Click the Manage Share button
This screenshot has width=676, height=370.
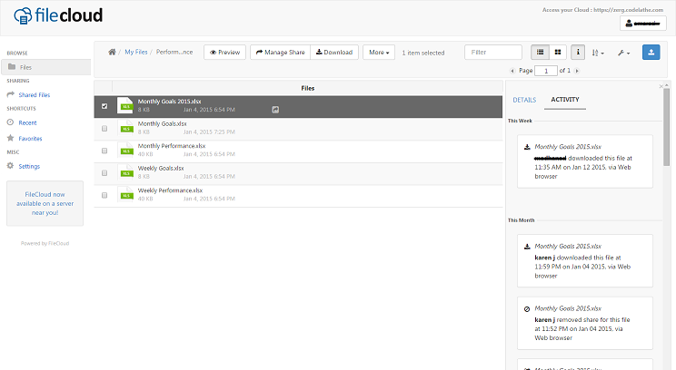point(280,52)
